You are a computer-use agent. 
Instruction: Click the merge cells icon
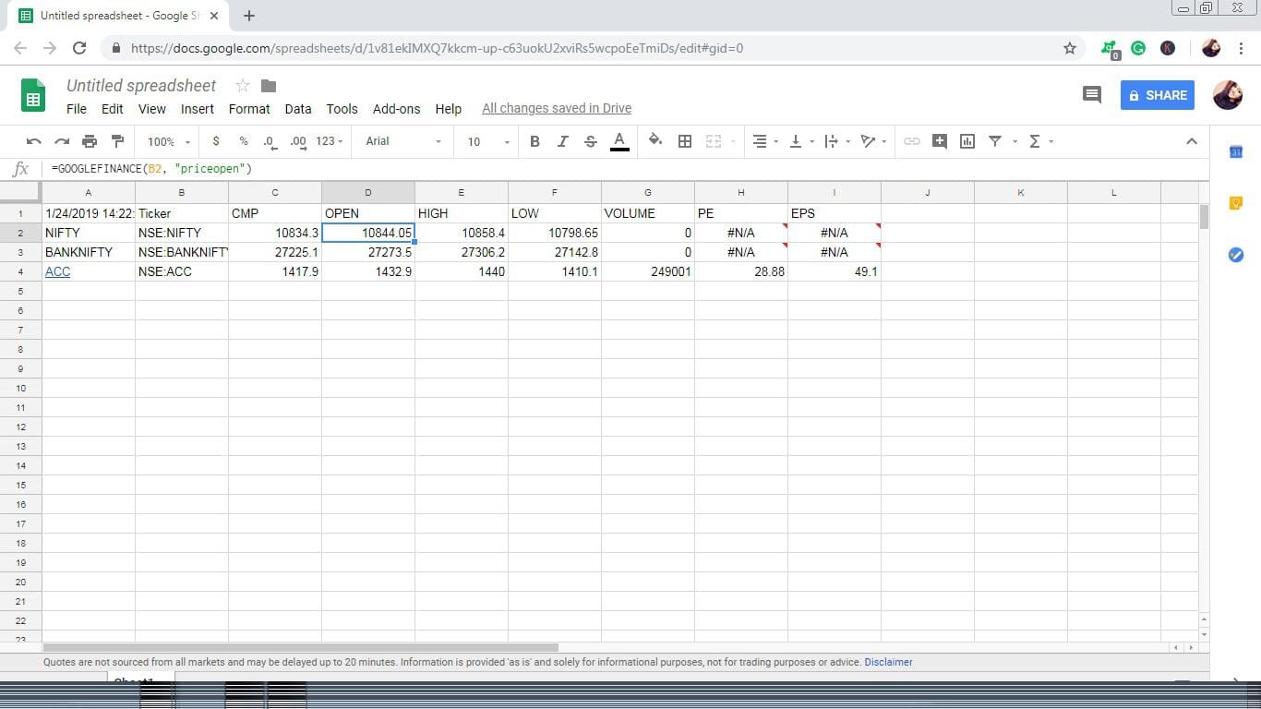click(713, 141)
